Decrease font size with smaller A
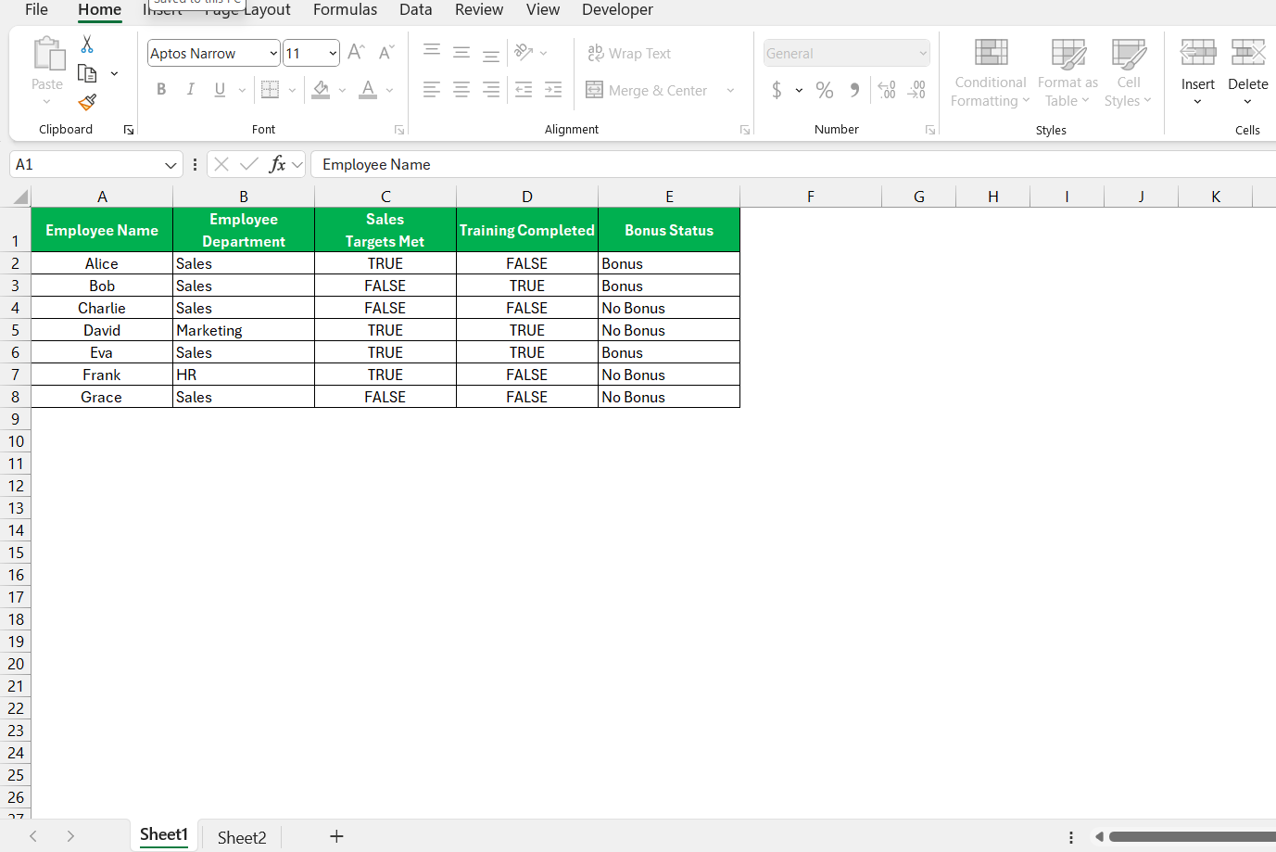The width and height of the screenshot is (1276, 852). [386, 53]
